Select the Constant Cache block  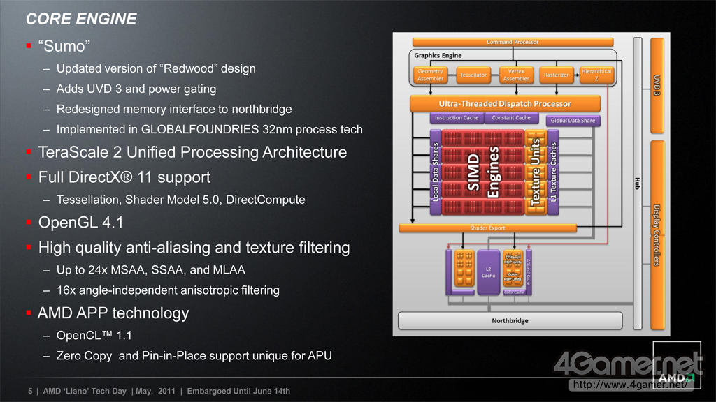click(x=511, y=117)
